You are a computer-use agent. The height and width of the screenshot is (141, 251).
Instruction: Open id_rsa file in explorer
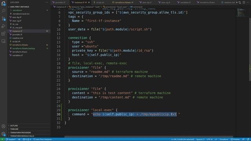pyautogui.click(x=29, y=24)
